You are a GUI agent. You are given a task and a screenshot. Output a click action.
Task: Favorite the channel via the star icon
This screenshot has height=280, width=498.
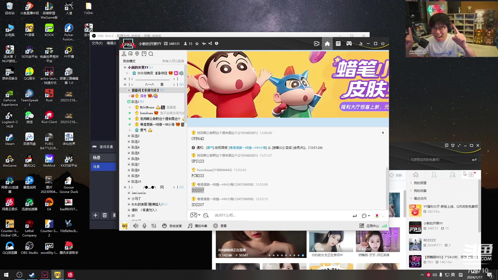pos(197,44)
